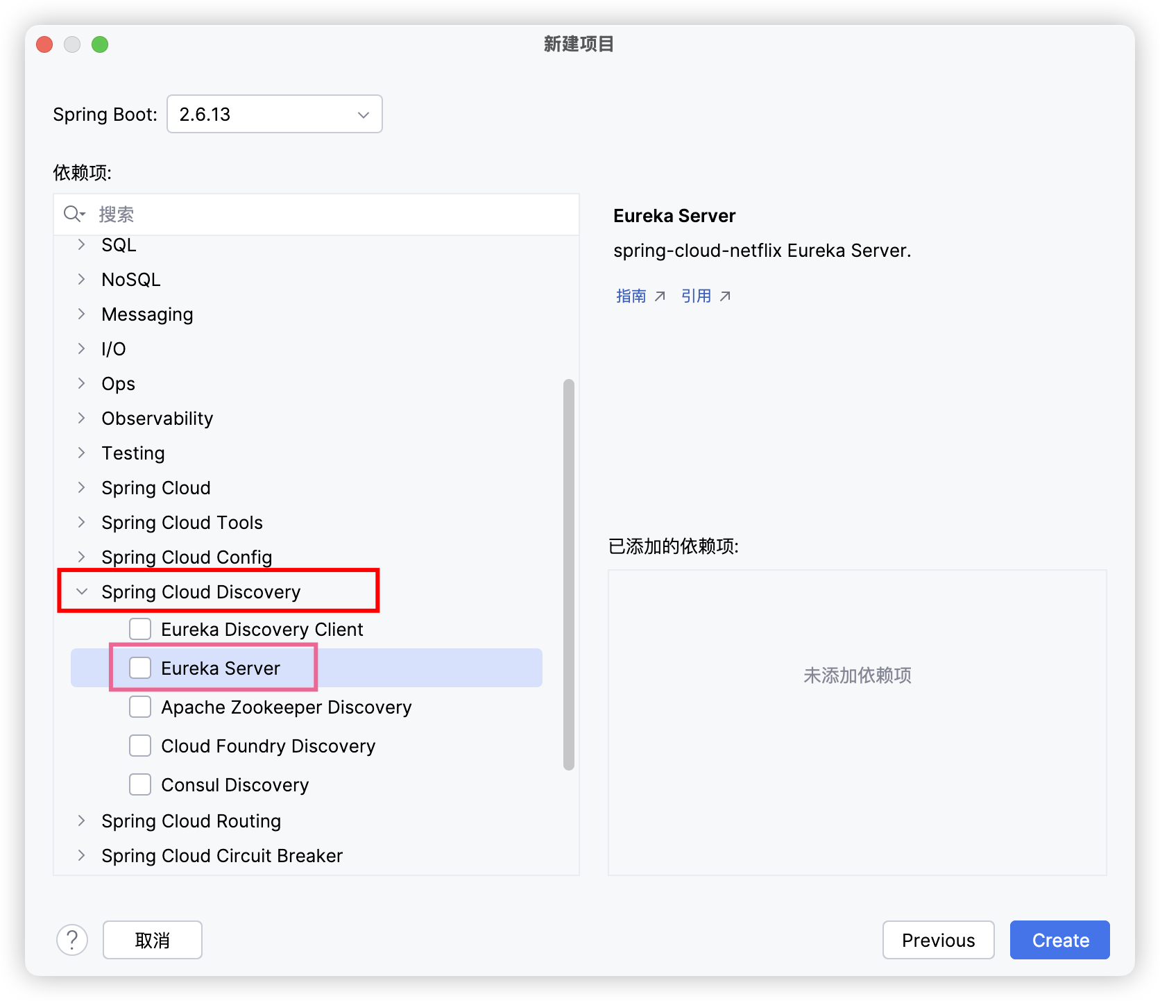Expand the Spring Cloud Config chevron

(x=82, y=557)
